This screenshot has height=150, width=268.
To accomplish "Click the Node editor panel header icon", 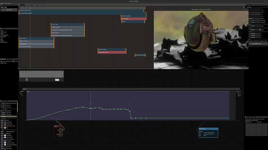I will [19, 69].
